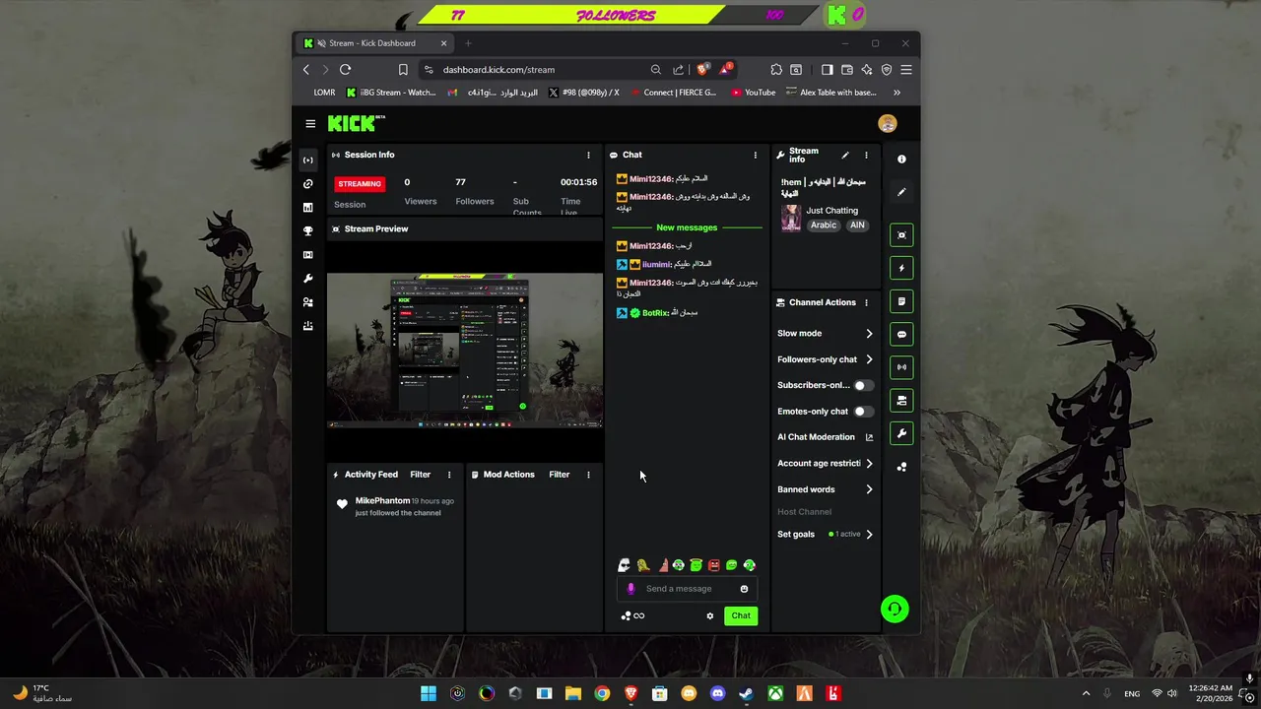Click the info icon in right rail

point(901,159)
